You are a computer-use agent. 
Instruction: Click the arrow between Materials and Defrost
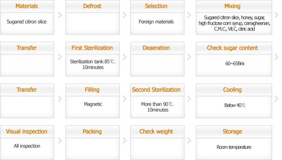tap(60, 15)
